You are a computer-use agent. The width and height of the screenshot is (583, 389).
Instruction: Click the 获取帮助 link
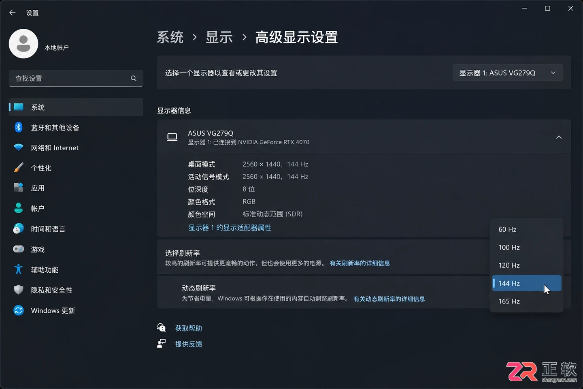tap(188, 328)
